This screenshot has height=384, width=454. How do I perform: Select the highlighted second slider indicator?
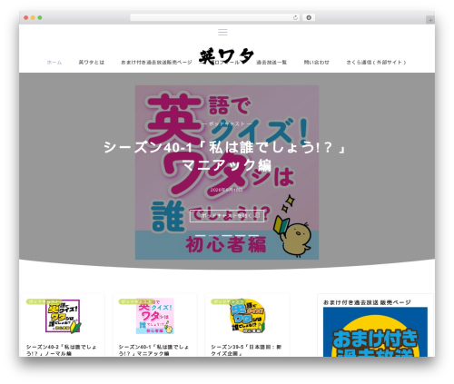214,235
